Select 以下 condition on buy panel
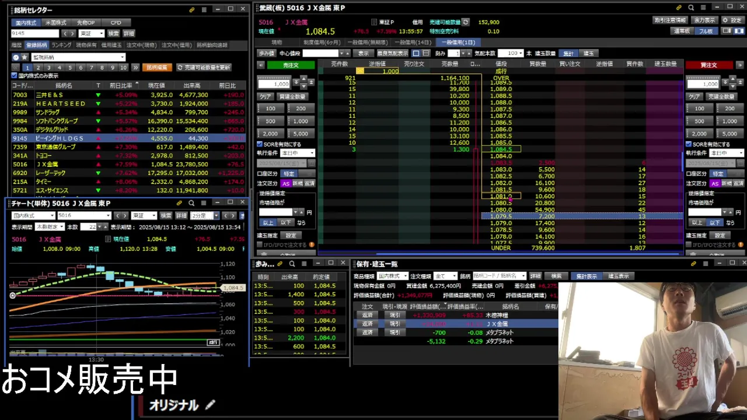 (x=714, y=222)
